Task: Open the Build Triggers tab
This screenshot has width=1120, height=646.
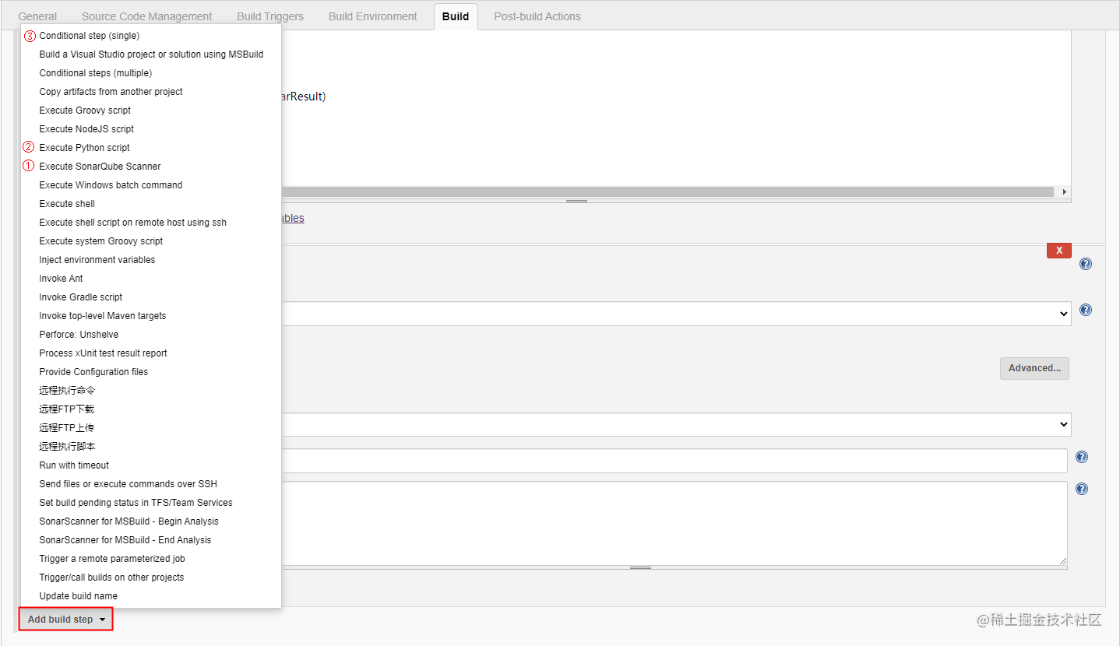Action: [x=269, y=16]
